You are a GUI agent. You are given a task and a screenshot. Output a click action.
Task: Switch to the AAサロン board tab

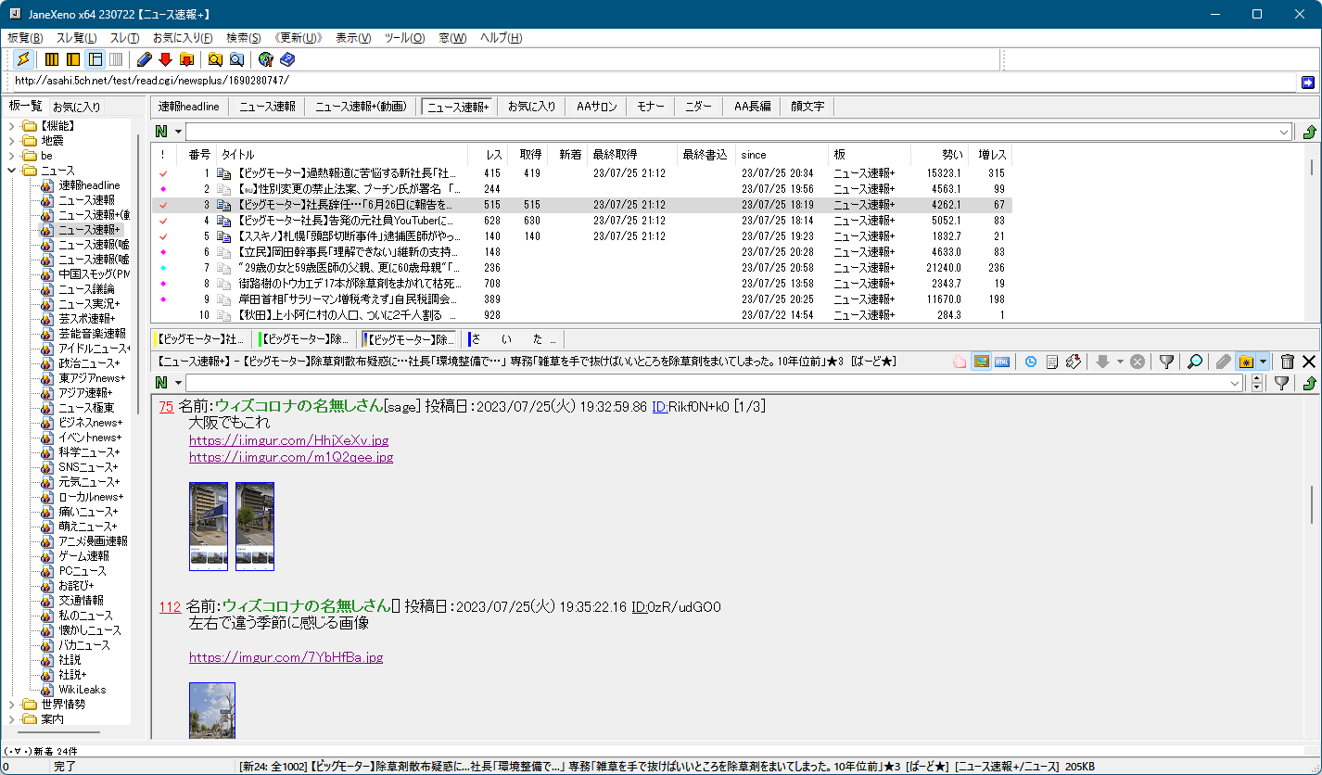click(x=596, y=107)
